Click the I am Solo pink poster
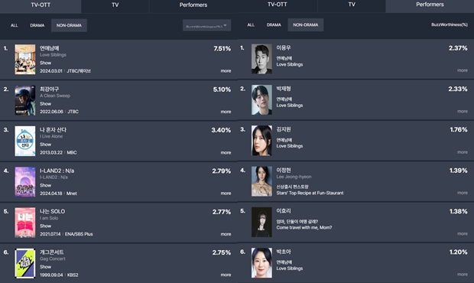The height and width of the screenshot is (283, 474). point(25,223)
